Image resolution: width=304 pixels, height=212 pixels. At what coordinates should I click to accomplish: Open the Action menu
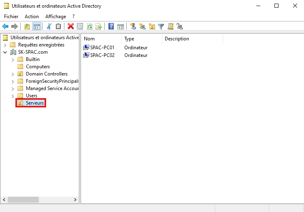coord(32,17)
